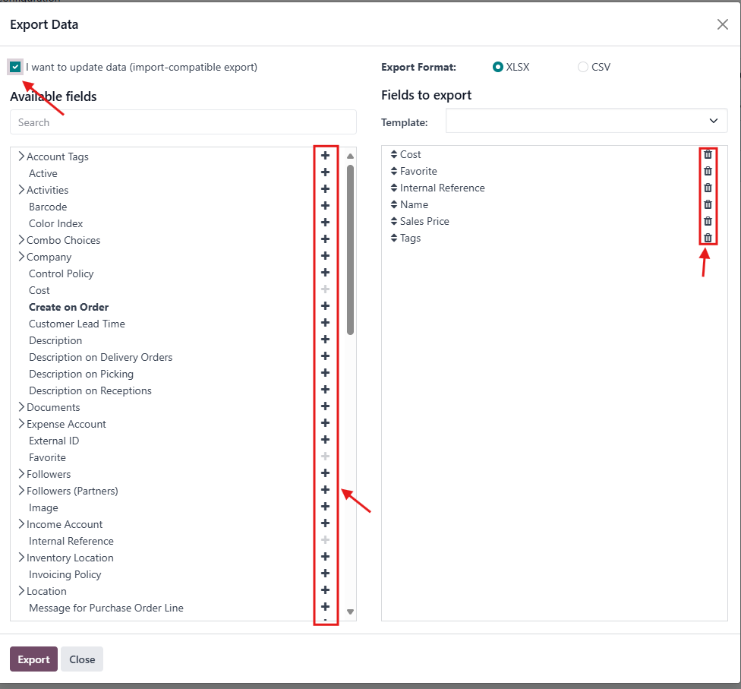Image resolution: width=741 pixels, height=689 pixels.
Task: Expand the Account Tags field tree
Action: 21,156
